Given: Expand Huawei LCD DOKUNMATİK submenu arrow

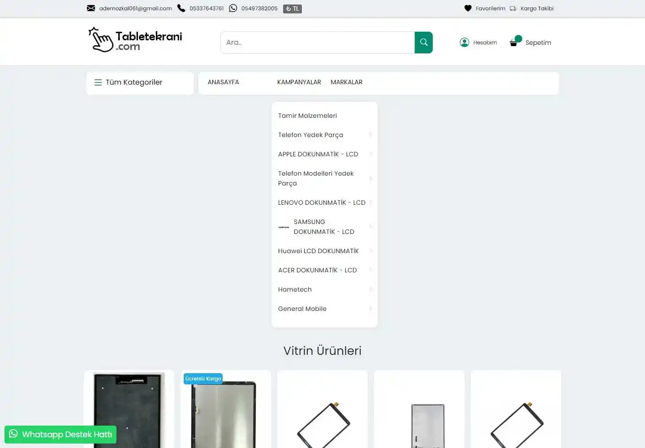Looking at the screenshot, I should pos(371,250).
